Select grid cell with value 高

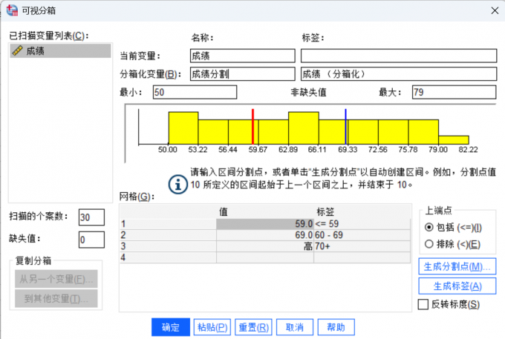pyautogui.click(x=265, y=246)
